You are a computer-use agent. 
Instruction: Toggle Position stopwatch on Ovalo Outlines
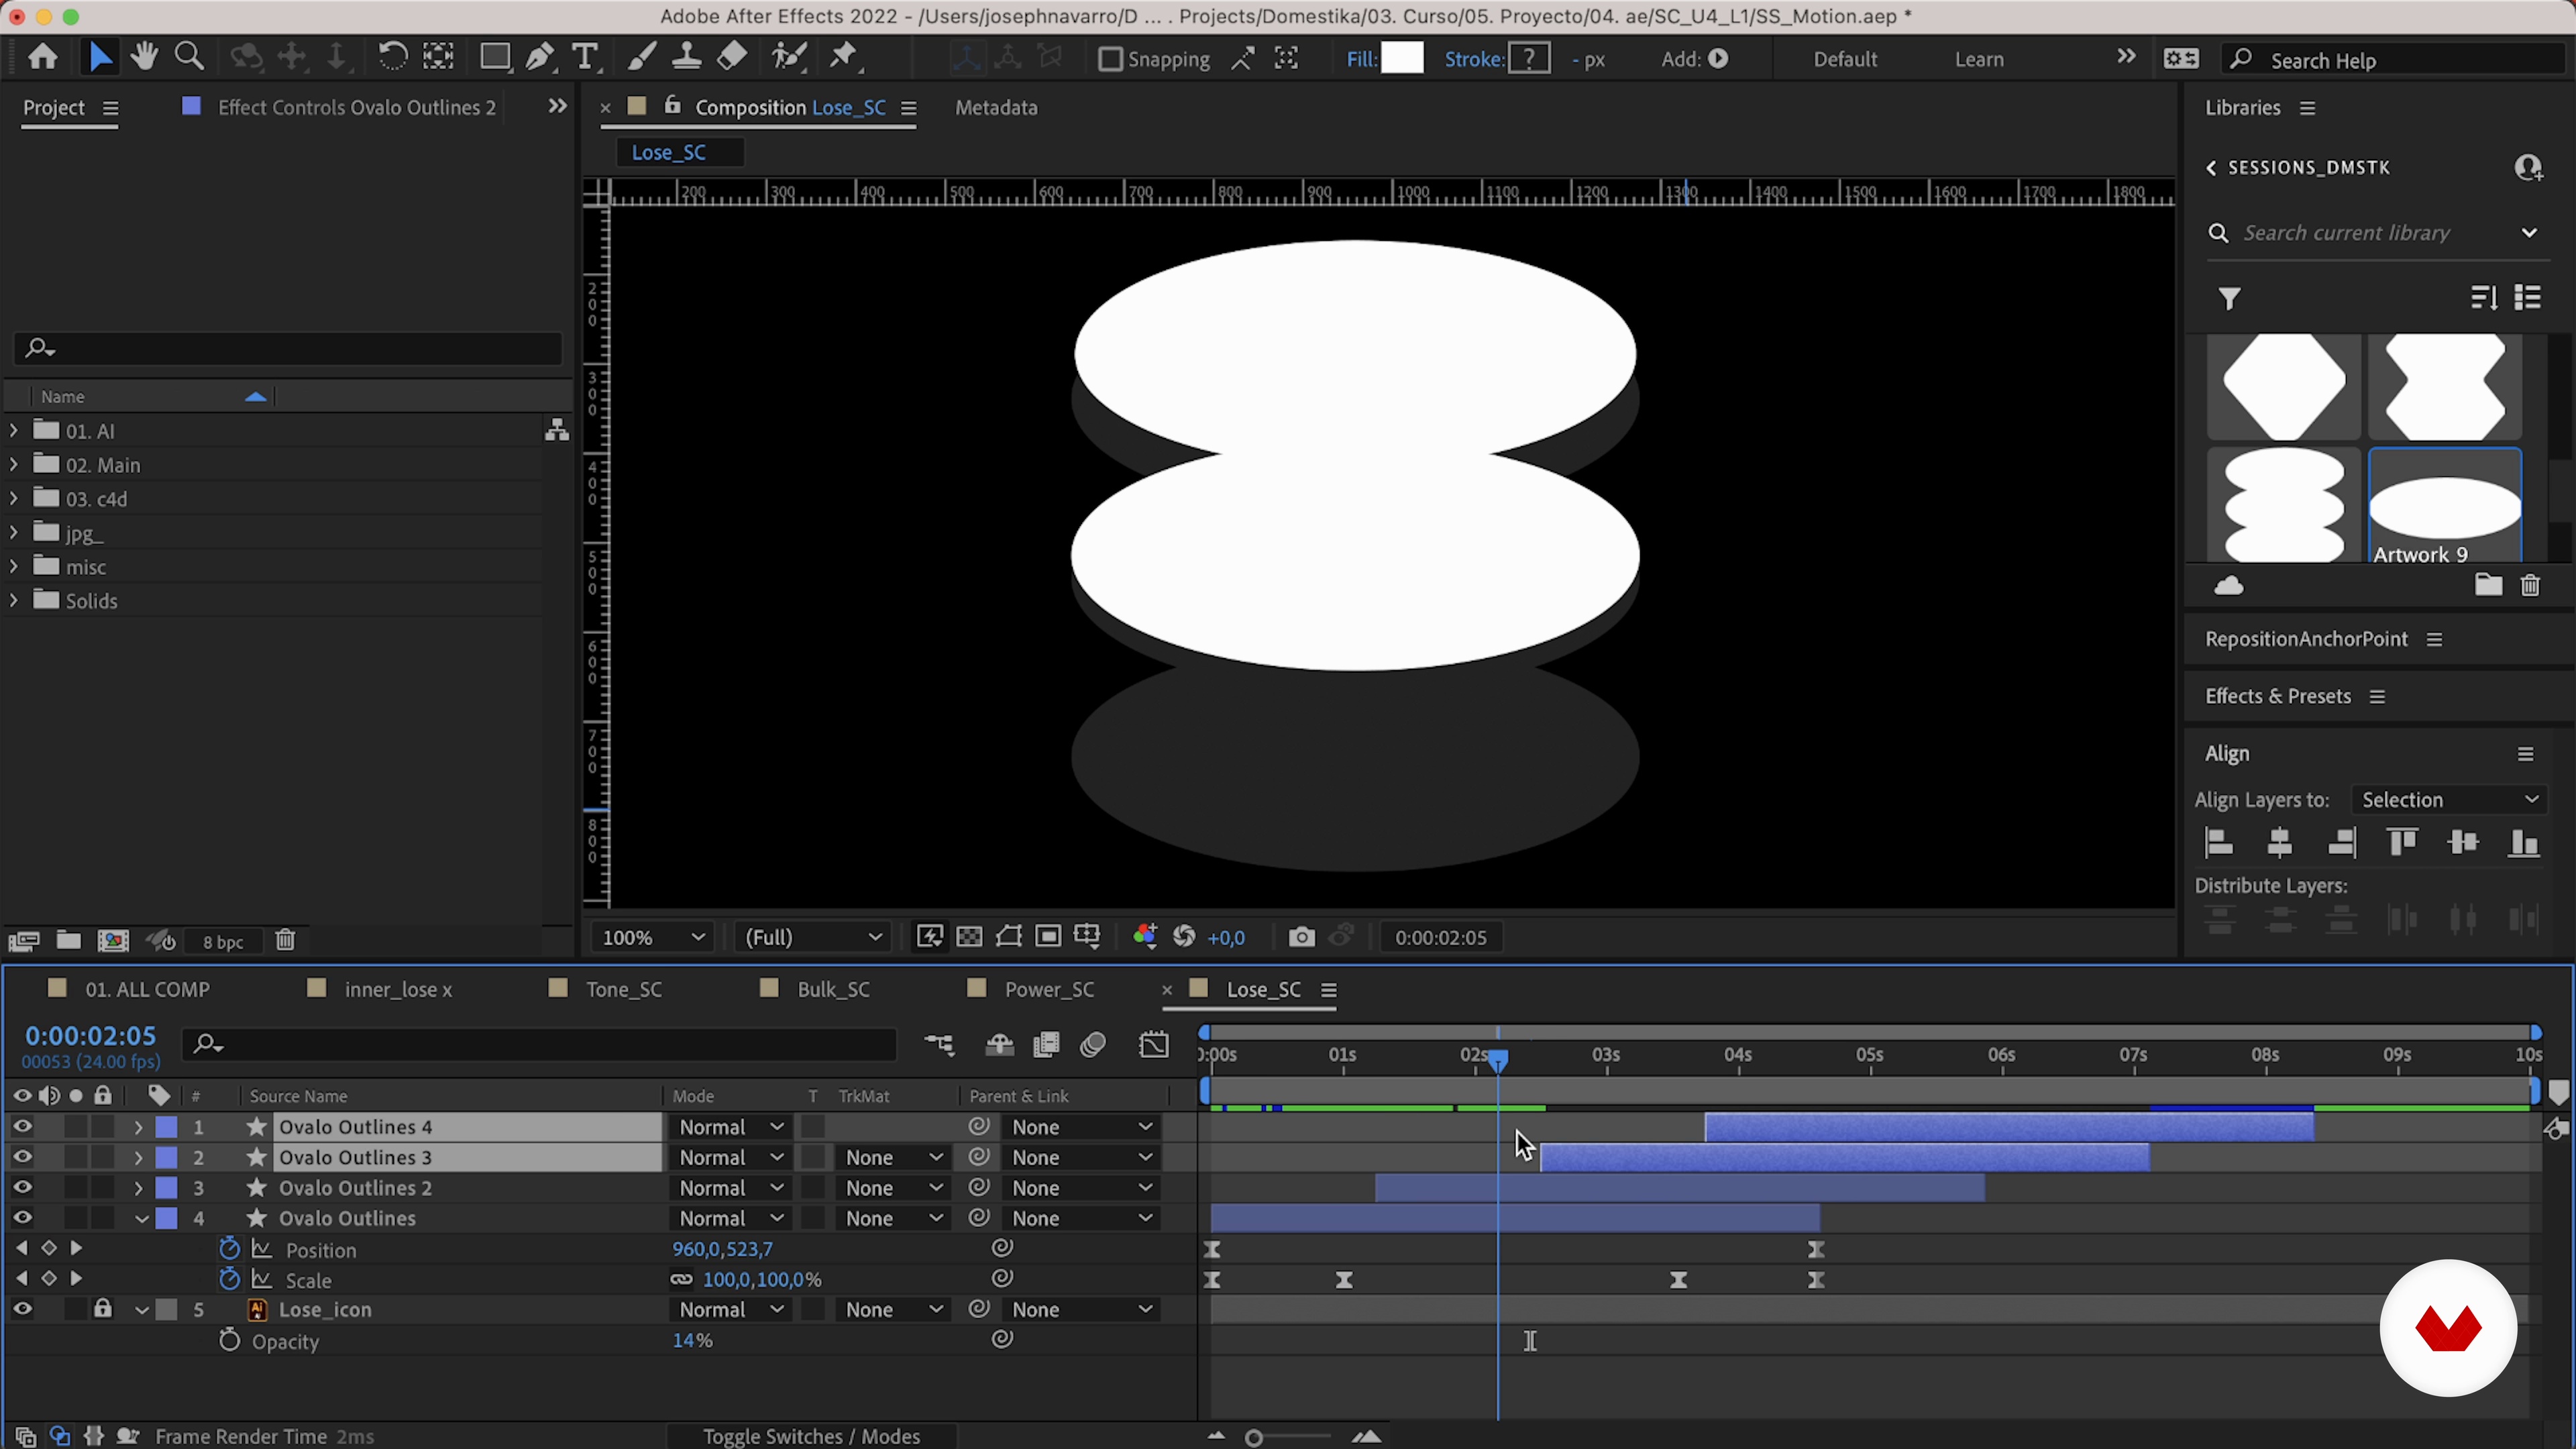tap(229, 1249)
